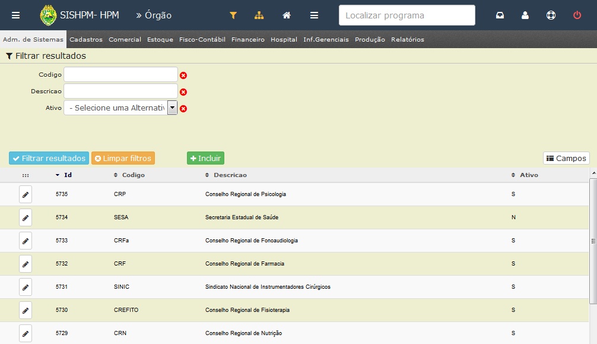The image size is (597, 344).
Task: Edit record 5735 CRP with pencil icon
Action: [x=26, y=194]
